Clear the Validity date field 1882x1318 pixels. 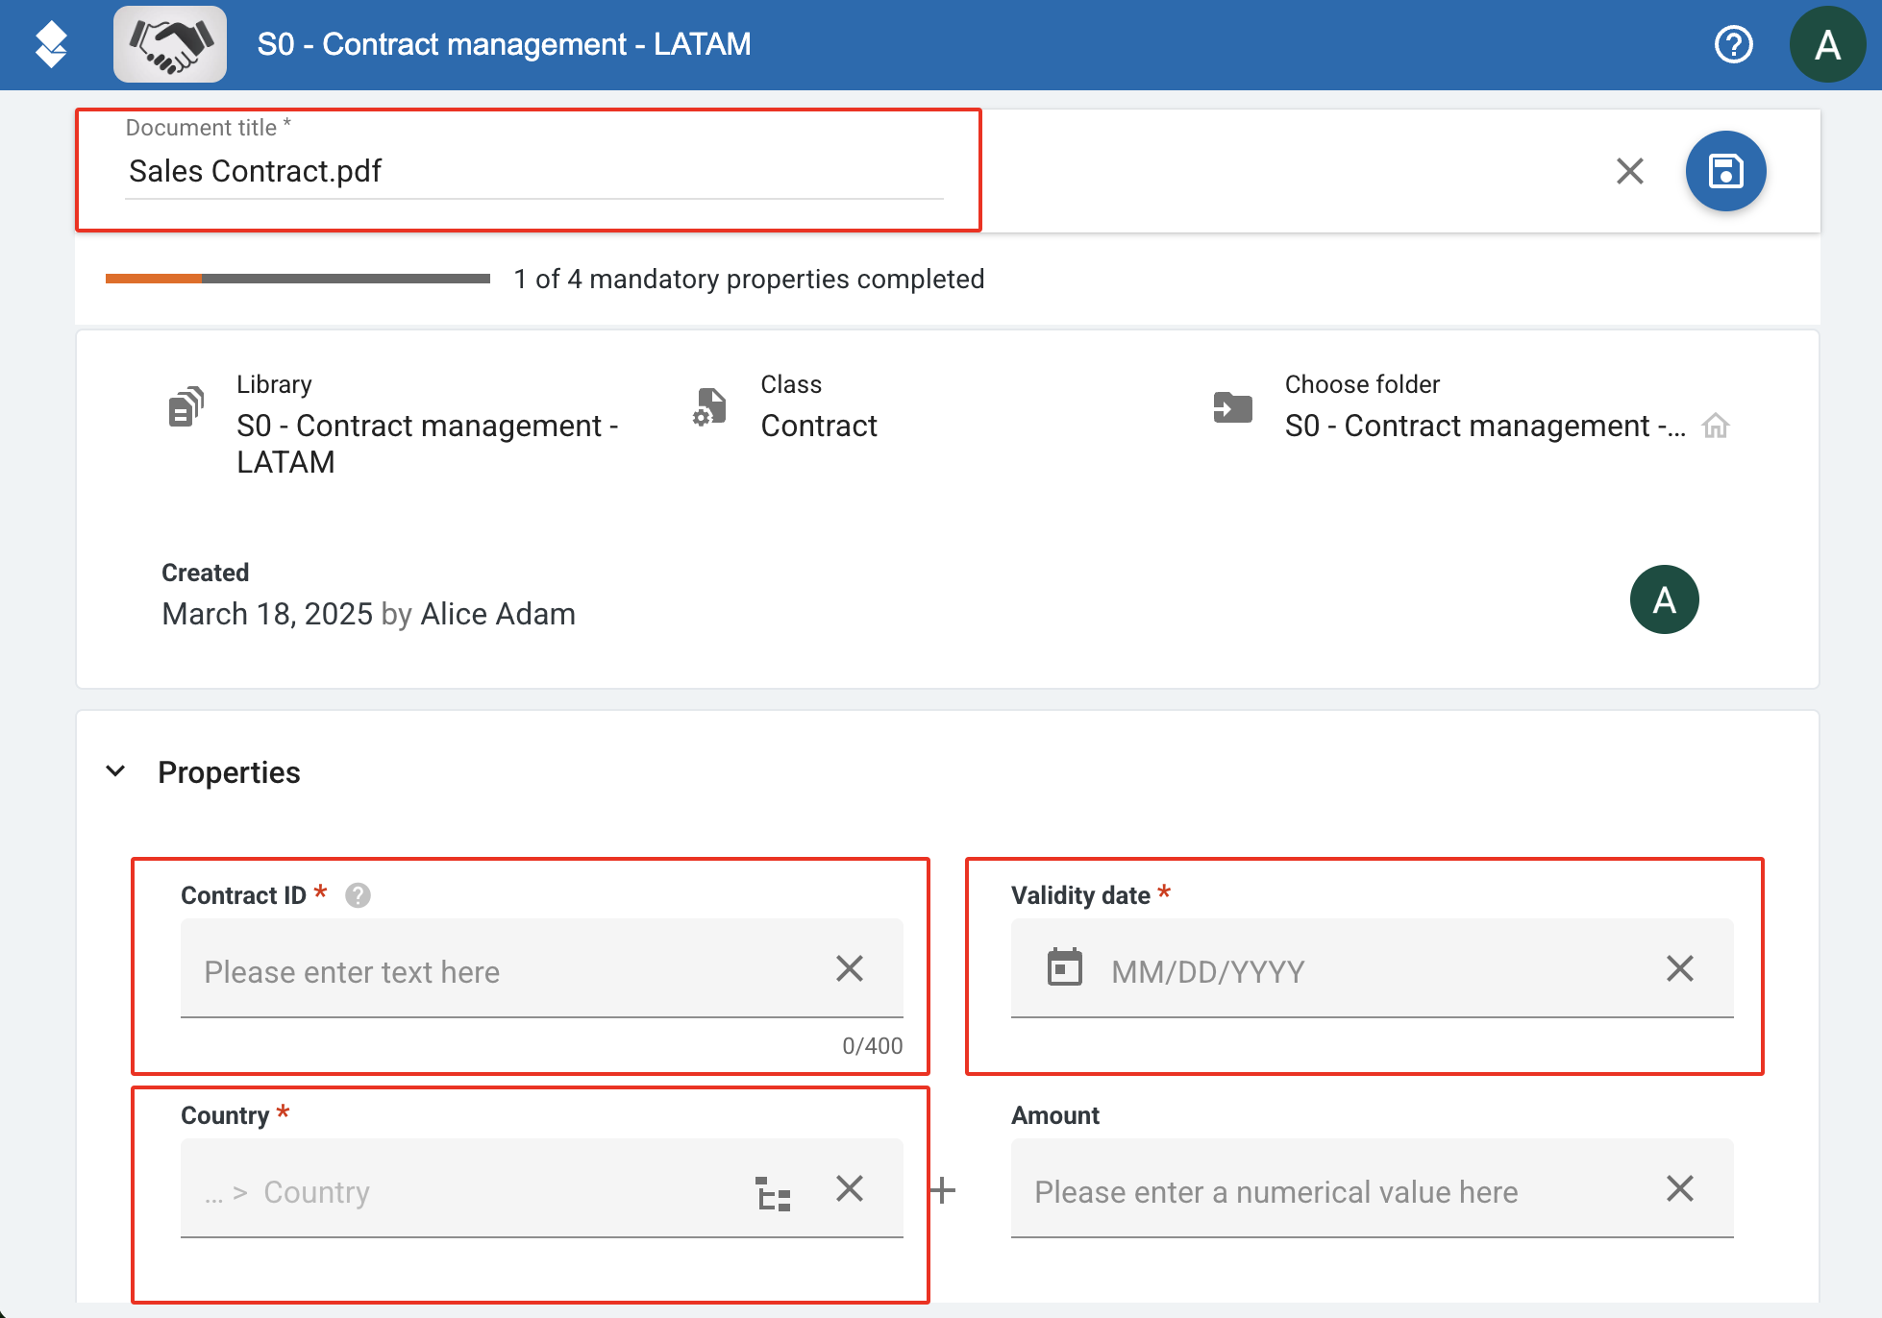(x=1680, y=968)
